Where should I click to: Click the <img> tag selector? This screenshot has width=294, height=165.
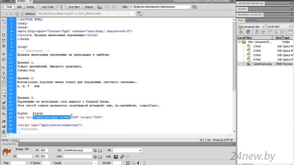click(15, 140)
